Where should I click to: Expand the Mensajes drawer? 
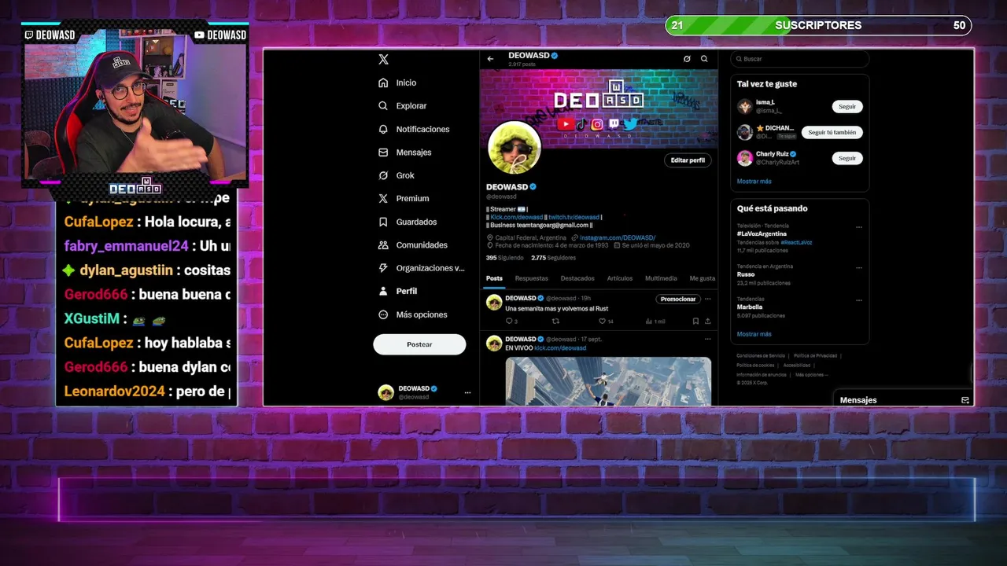pos(904,400)
